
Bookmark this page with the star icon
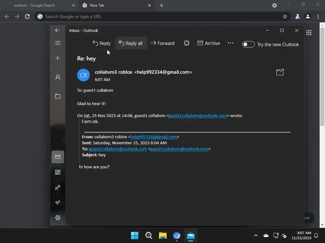[x=285, y=16]
